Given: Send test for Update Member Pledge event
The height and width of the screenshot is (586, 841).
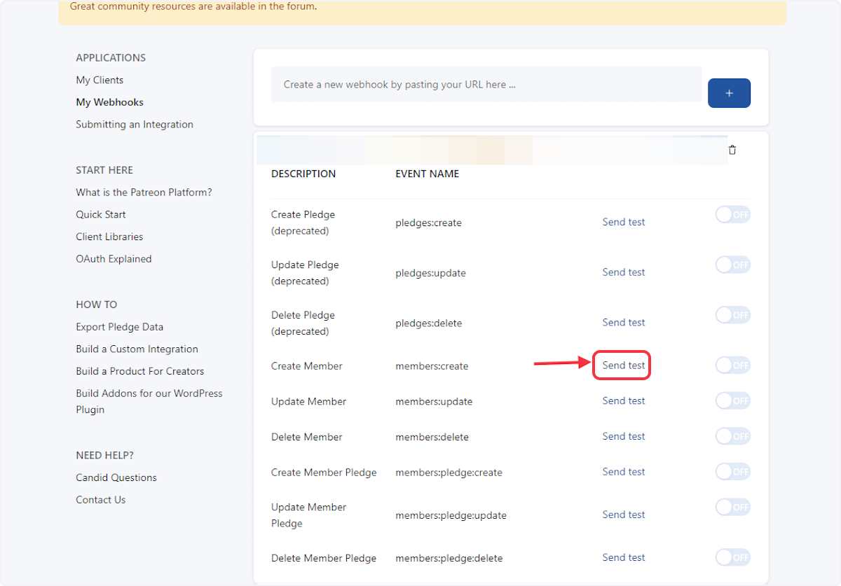Looking at the screenshot, I should pyautogui.click(x=623, y=514).
